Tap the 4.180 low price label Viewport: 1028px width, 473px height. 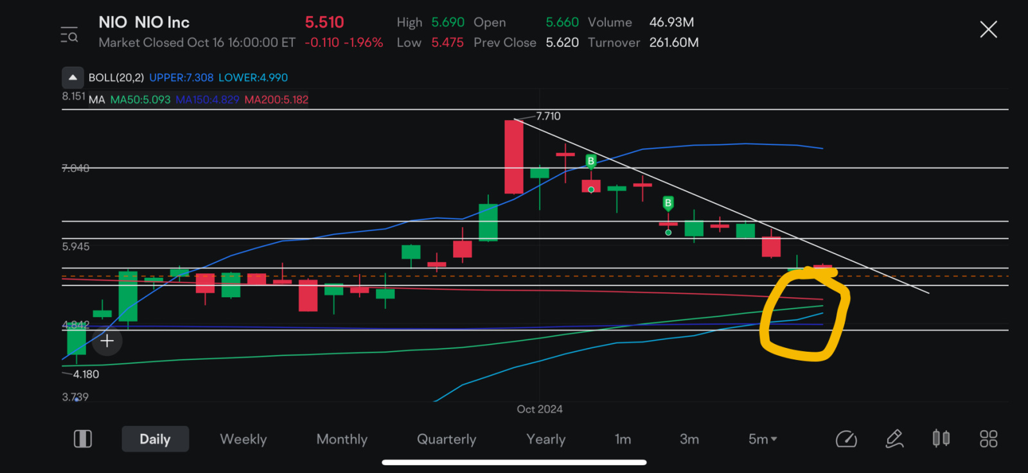pos(86,374)
